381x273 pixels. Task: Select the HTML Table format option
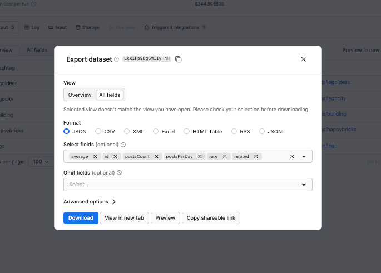pyautogui.click(x=187, y=131)
